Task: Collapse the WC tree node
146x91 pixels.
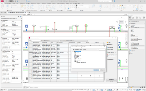Action: tap(75, 61)
